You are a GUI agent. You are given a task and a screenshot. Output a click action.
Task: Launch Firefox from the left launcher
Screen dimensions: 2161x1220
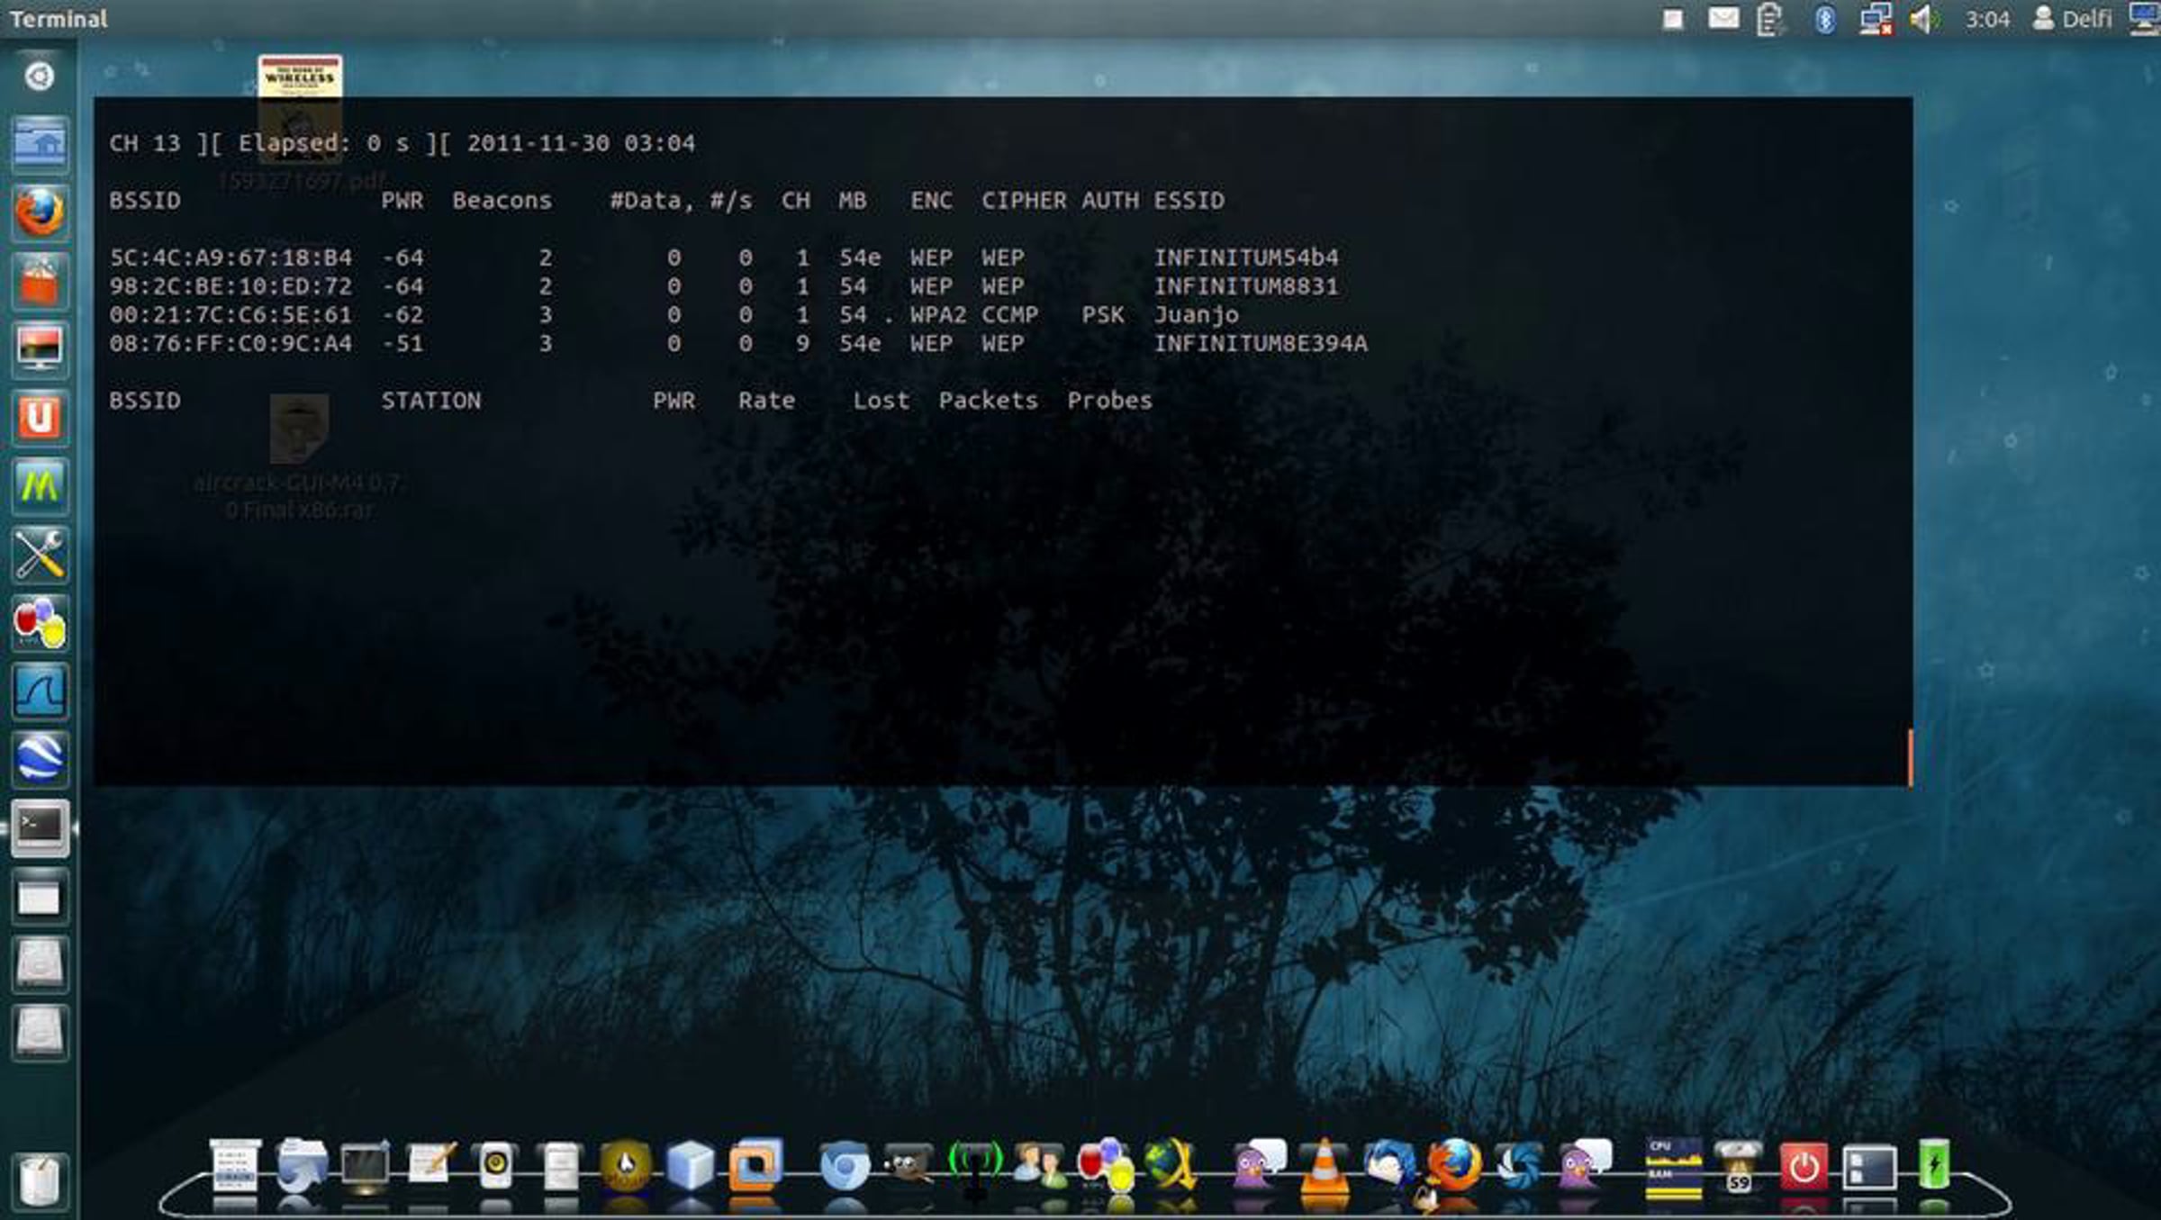40,212
